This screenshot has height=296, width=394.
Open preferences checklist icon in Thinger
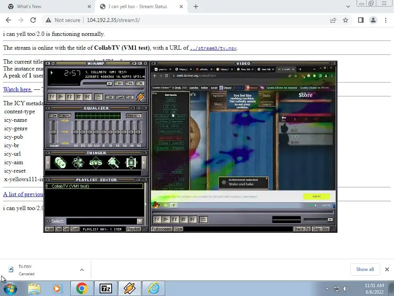(78, 163)
